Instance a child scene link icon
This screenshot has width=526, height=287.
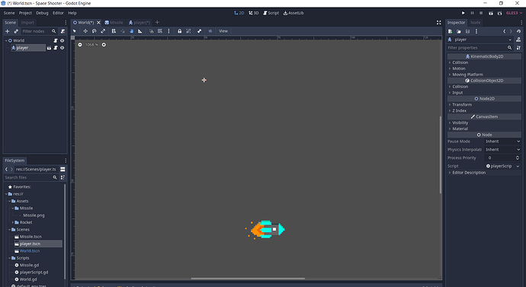tap(16, 31)
